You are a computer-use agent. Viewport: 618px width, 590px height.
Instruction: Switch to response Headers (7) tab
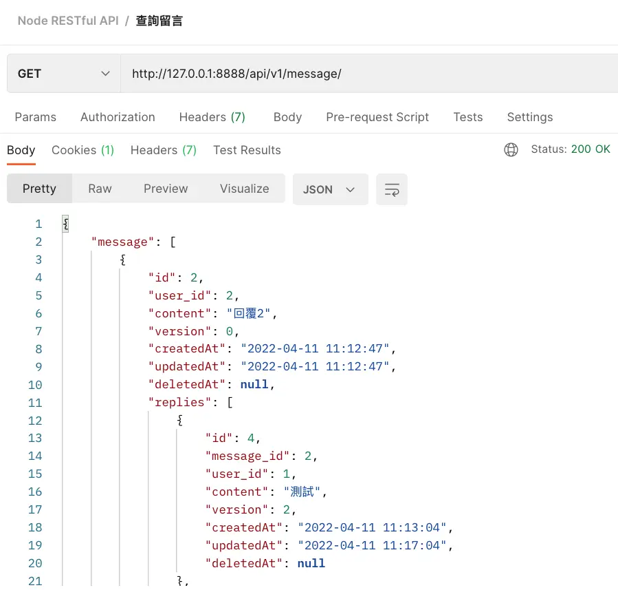(164, 150)
